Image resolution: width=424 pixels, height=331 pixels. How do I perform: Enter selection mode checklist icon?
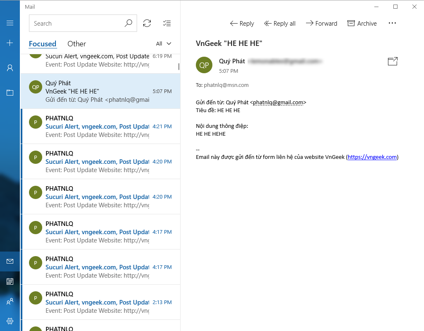click(167, 23)
